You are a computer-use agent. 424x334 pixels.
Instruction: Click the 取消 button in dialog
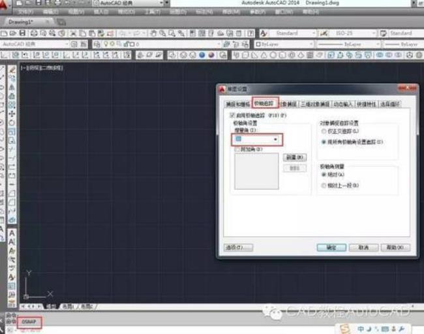[x=363, y=247]
